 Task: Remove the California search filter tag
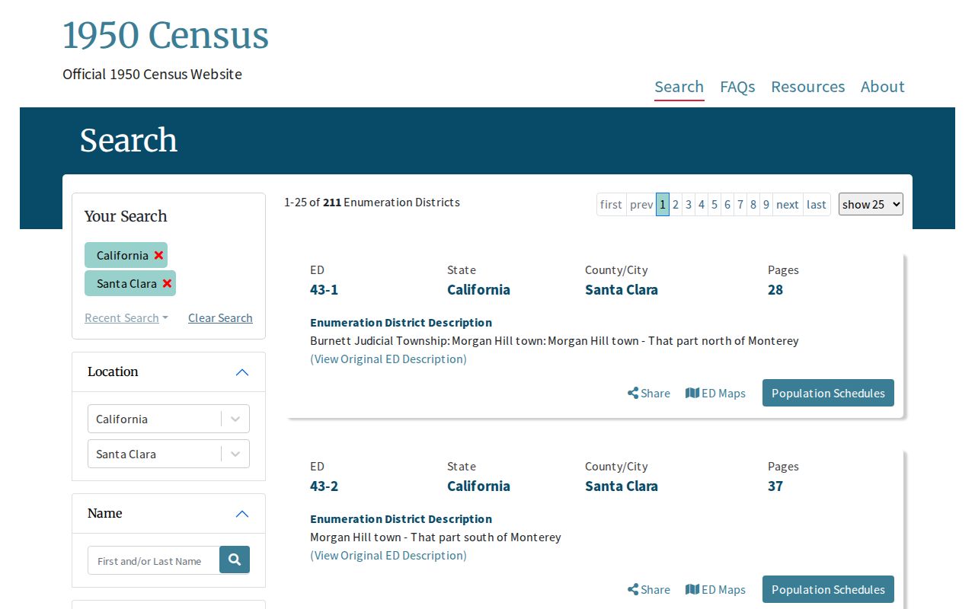point(158,256)
